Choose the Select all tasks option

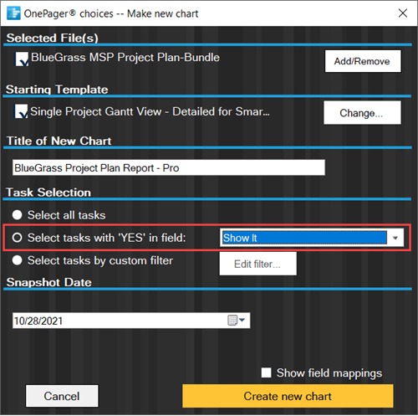17,215
